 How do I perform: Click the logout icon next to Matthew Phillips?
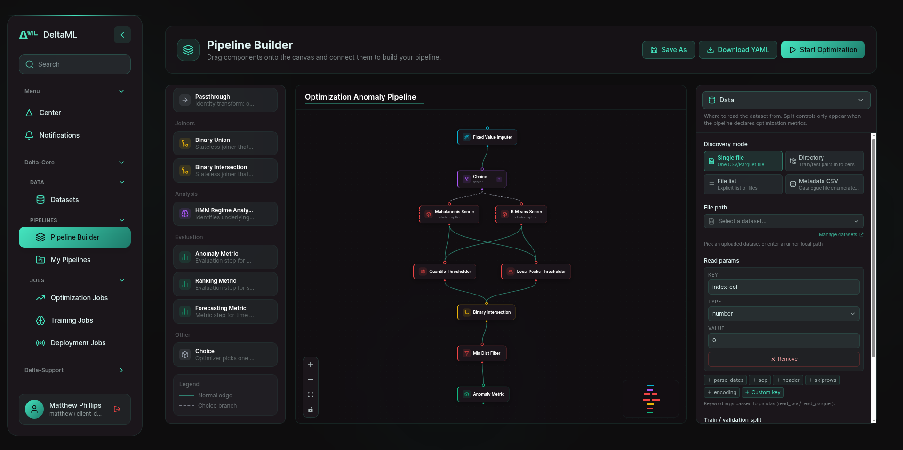[x=117, y=409]
